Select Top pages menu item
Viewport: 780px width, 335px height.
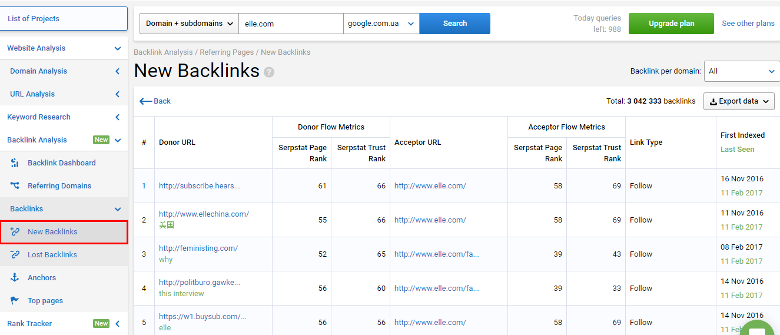click(45, 301)
